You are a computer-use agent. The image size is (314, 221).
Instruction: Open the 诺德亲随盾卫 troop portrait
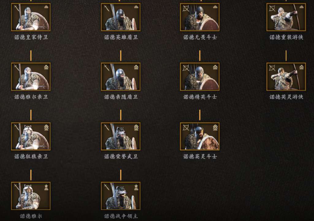click(121, 77)
